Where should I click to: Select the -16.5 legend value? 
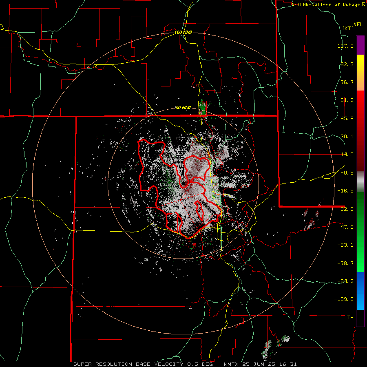345,191
